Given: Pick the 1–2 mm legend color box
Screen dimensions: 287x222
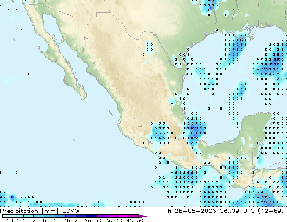Looking at the screenshot, I should click(29, 216).
